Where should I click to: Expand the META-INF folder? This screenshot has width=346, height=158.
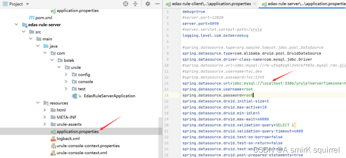click(45, 117)
